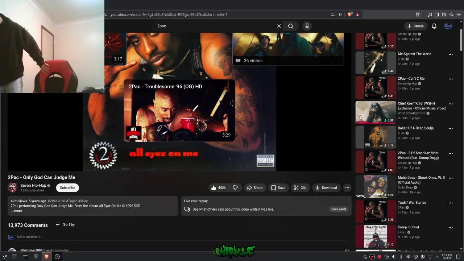This screenshot has width=464, height=261.
Task: Open the Seven Hip-Hop channel name link
Action: [33, 186]
